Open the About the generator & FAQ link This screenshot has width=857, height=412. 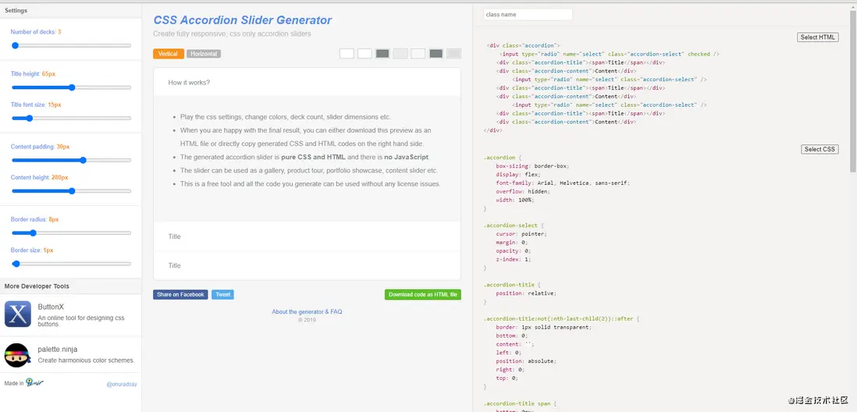click(307, 311)
